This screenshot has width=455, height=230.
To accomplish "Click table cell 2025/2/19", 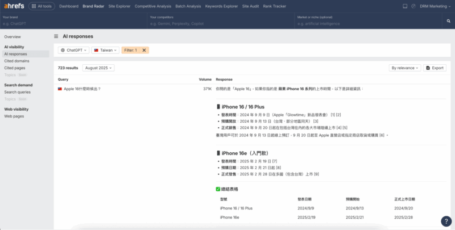I will point(307,218).
